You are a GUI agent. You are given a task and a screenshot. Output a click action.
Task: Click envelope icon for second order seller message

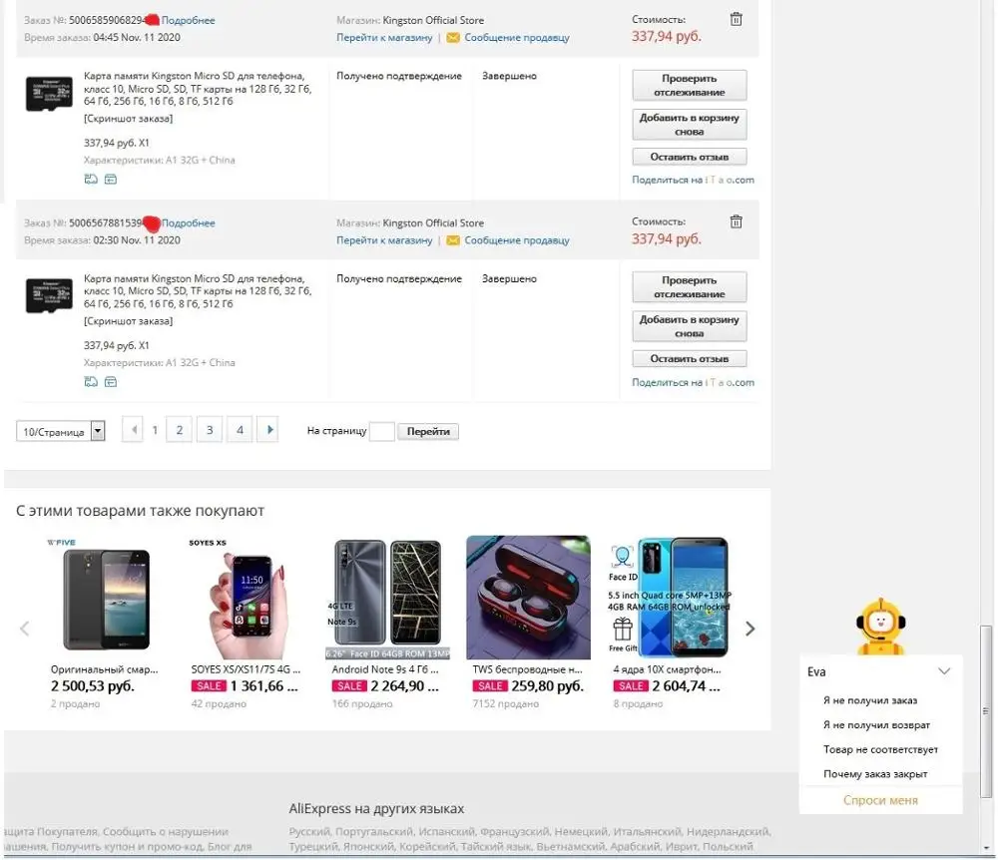point(452,240)
